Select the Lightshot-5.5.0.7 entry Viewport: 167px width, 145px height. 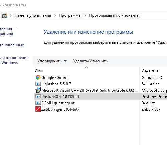(x=56, y=84)
